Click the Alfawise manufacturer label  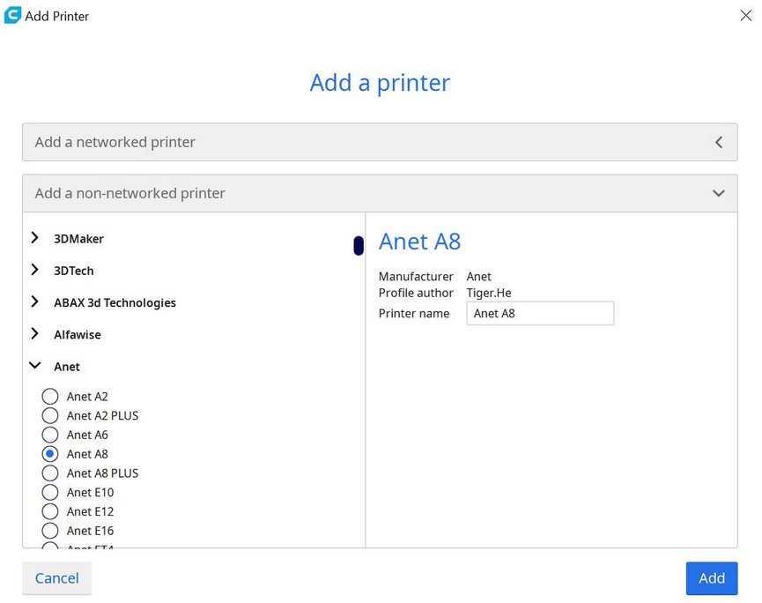[x=78, y=335]
